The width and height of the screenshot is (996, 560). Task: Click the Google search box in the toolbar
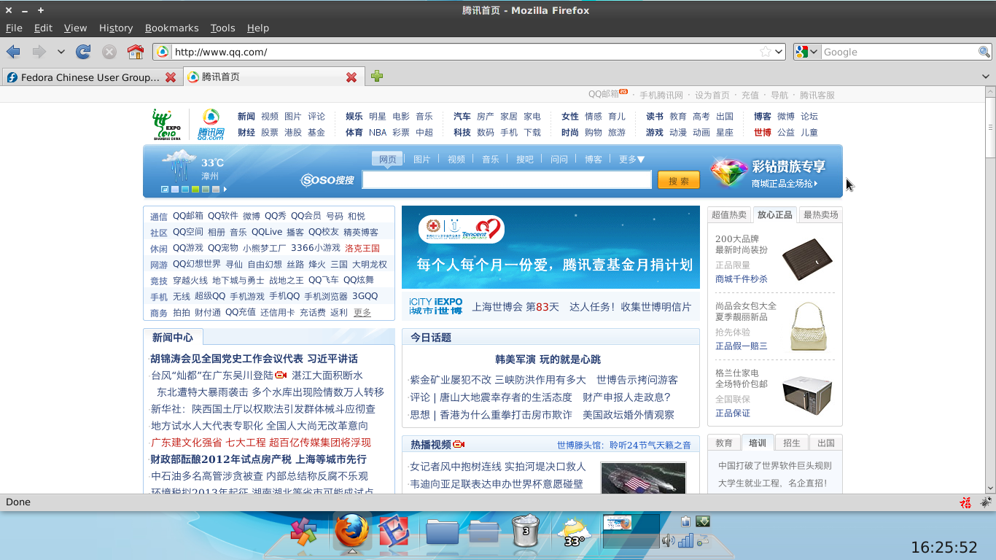tap(900, 52)
